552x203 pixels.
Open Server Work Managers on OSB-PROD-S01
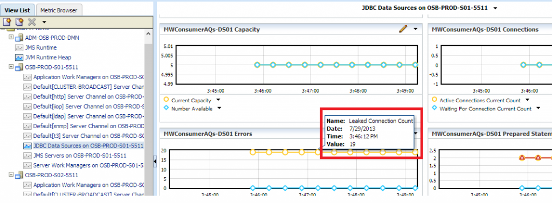(89, 165)
